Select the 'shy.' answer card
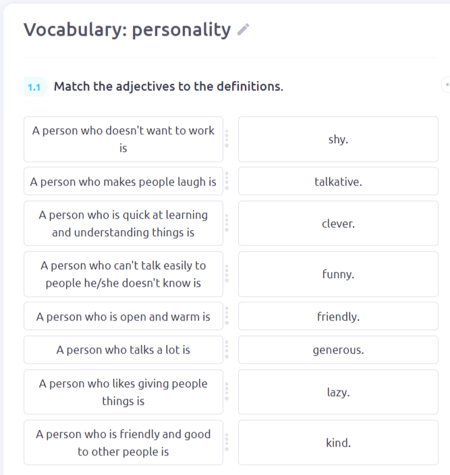 pyautogui.click(x=338, y=139)
